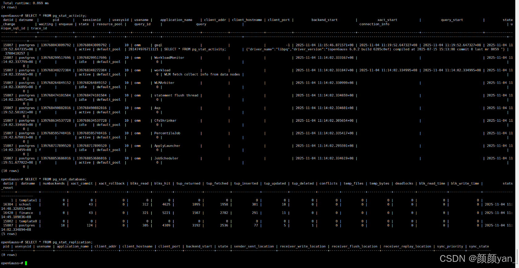
Task: Click the 'sync_priority' column header
Action: point(450,246)
